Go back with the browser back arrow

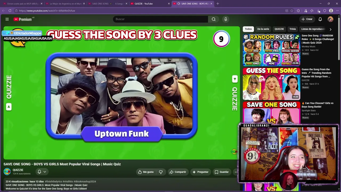point(3,11)
